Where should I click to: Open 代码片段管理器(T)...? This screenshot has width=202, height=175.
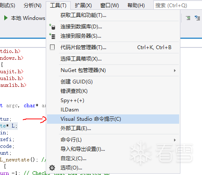tap(113, 47)
